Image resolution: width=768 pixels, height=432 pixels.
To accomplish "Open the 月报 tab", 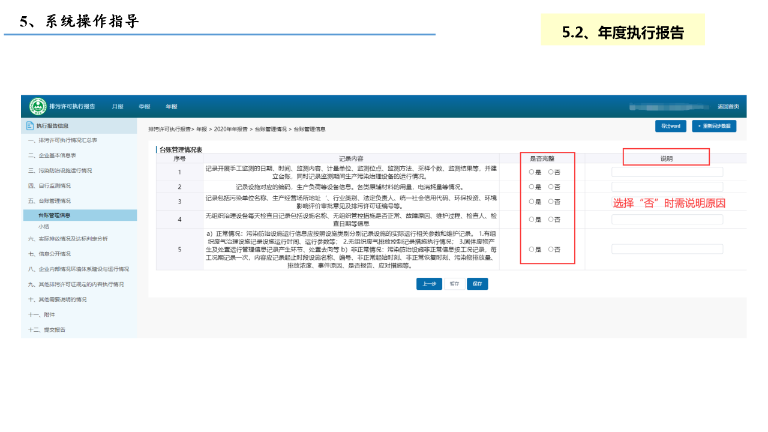I will [118, 107].
